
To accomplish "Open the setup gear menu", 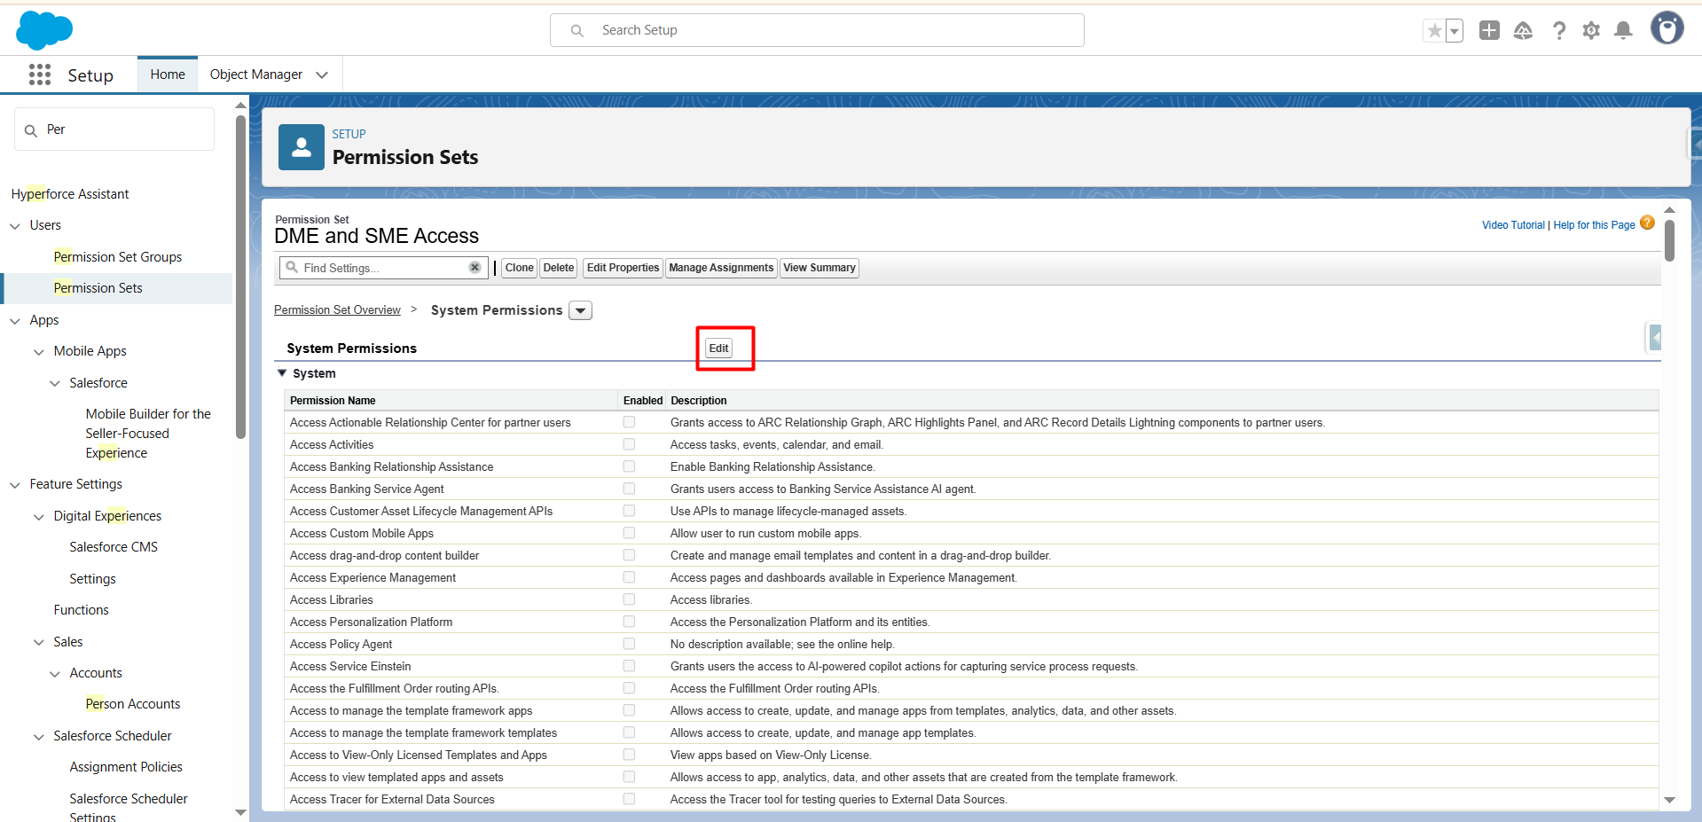I will [x=1591, y=31].
